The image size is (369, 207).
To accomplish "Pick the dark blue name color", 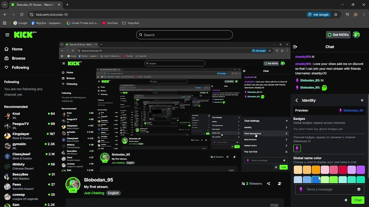I will pyautogui.click(x=316, y=180).
